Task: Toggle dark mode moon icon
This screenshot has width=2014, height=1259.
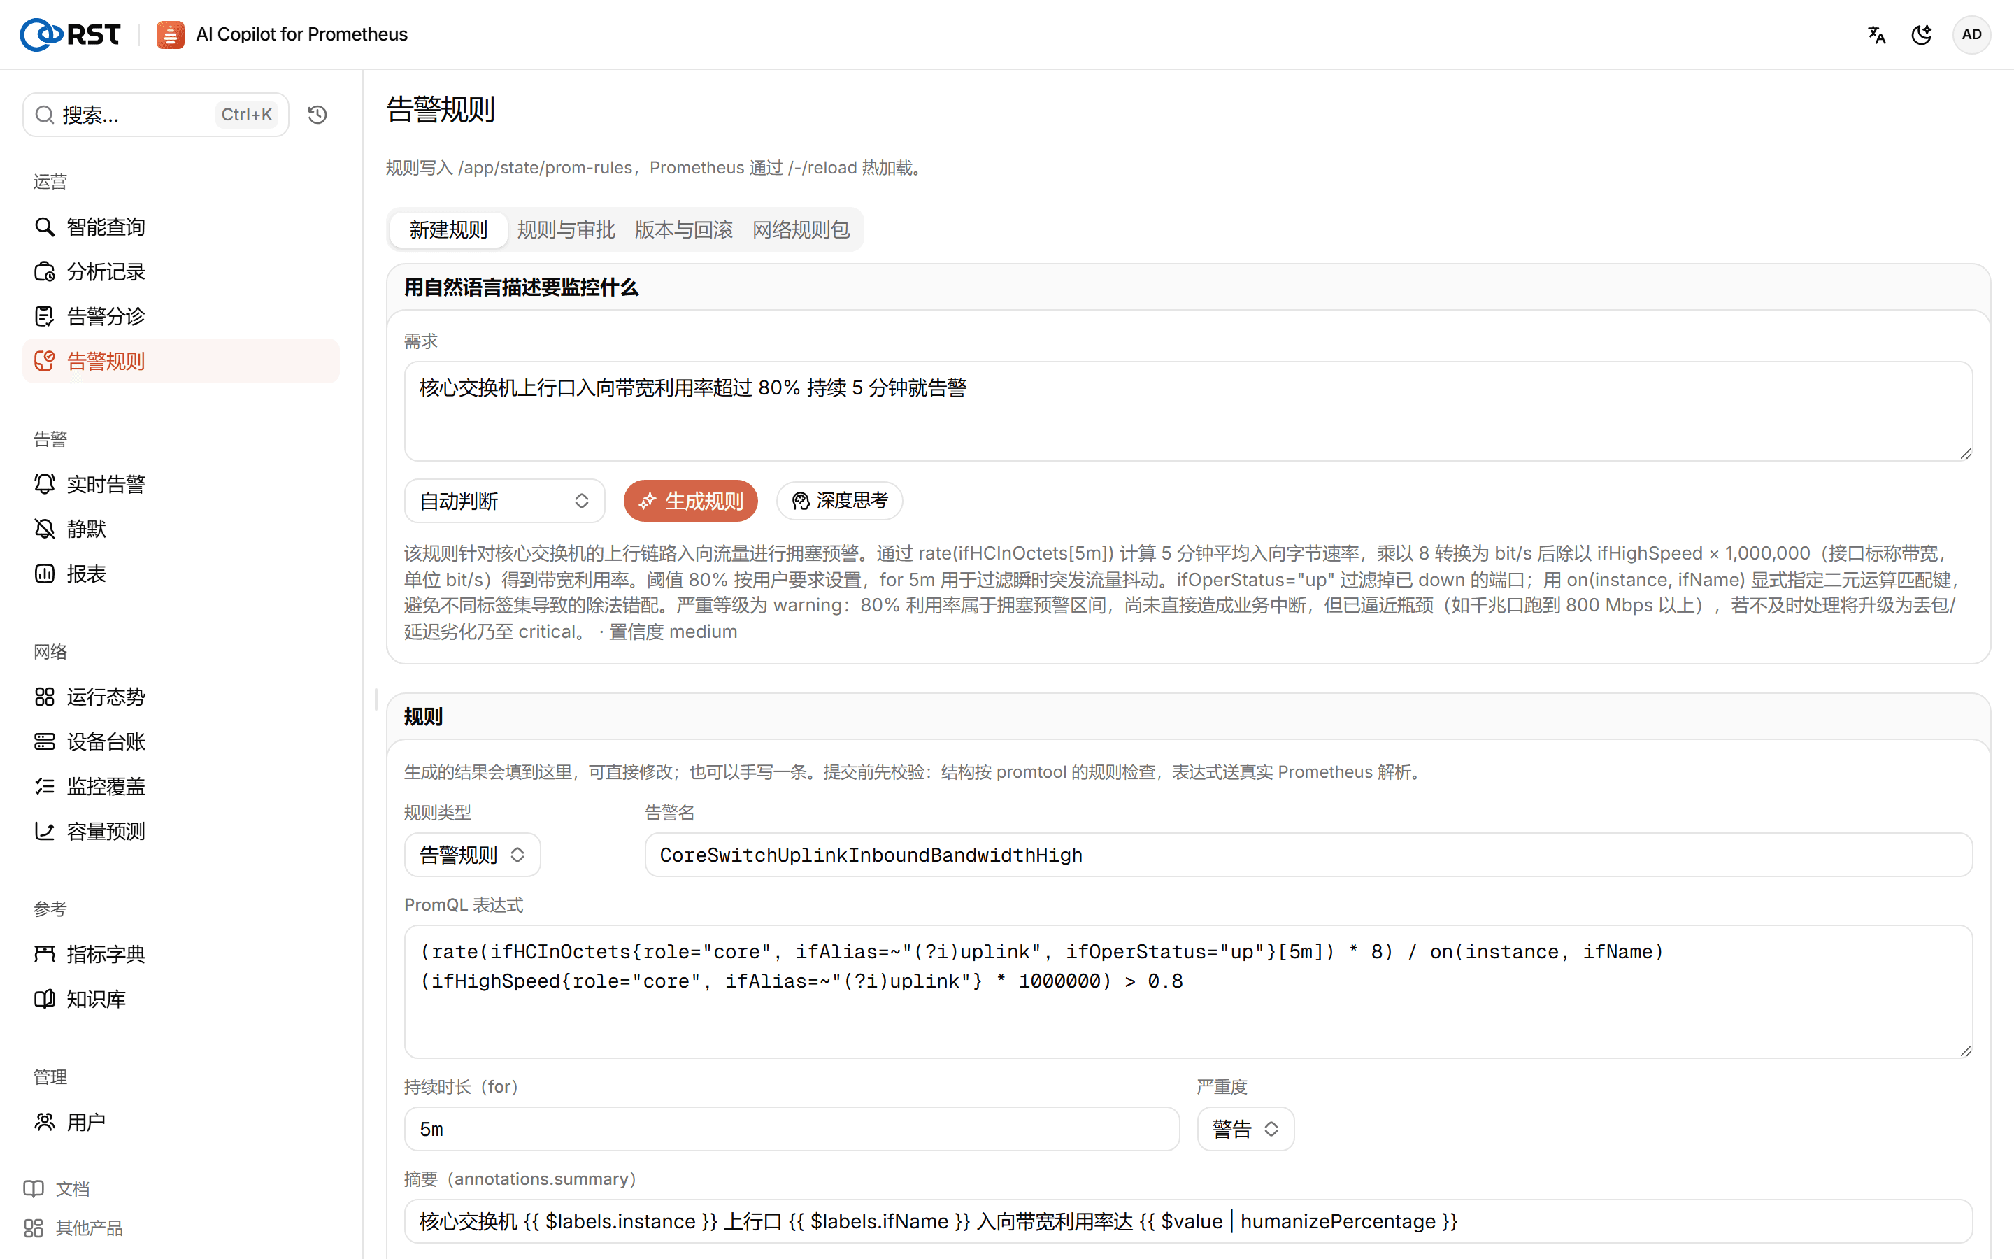Action: tap(1922, 34)
